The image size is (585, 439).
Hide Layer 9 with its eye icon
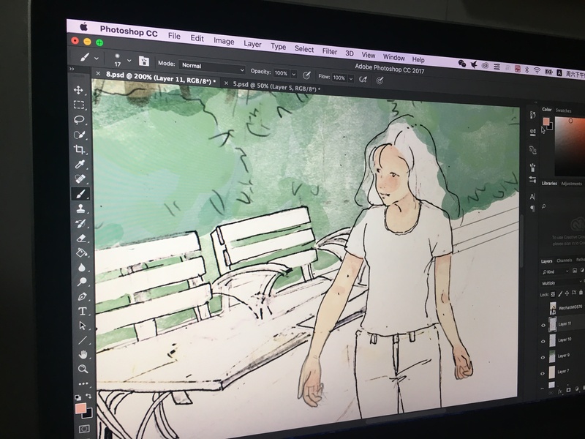pos(543,357)
